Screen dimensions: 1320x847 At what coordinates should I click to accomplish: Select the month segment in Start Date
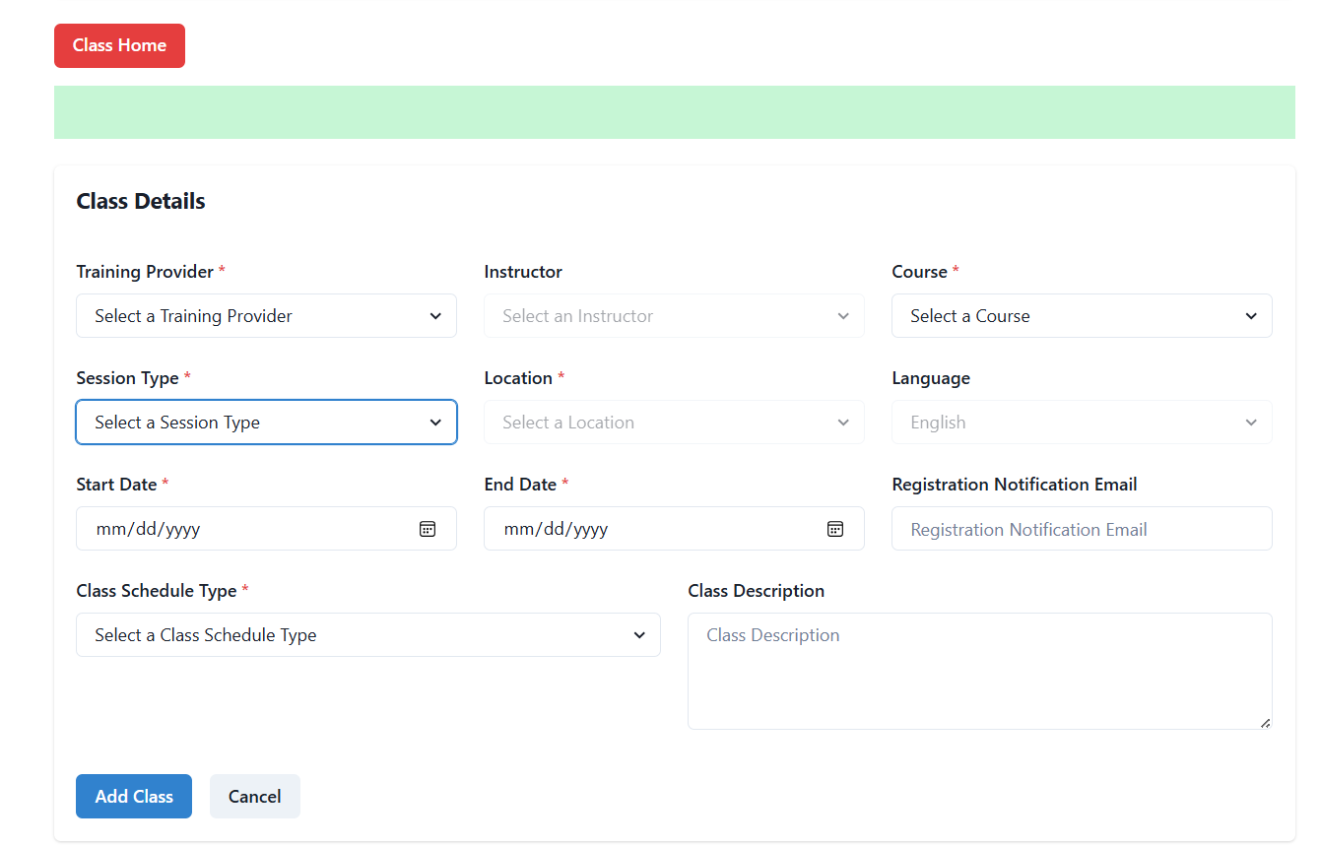pyautogui.click(x=109, y=529)
